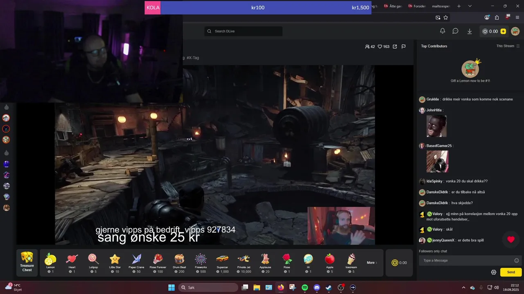Bookmark this page with star icon
524x294 pixels.
point(446,18)
